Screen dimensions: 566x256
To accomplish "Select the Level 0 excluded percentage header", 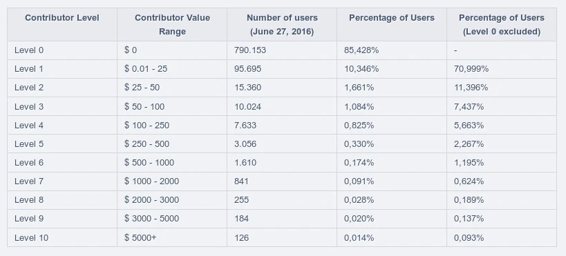I will tap(502, 25).
